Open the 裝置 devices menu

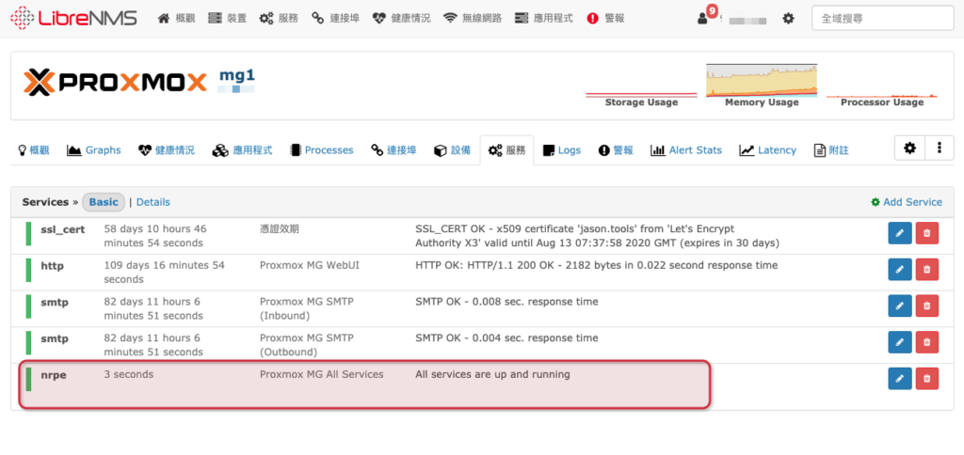tap(228, 19)
